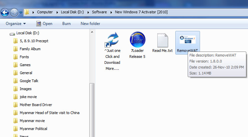Image resolution: width=248 pixels, height=137 pixels.
Task: Click navigation pane scrollbar up arrow
Action: (x=92, y=32)
